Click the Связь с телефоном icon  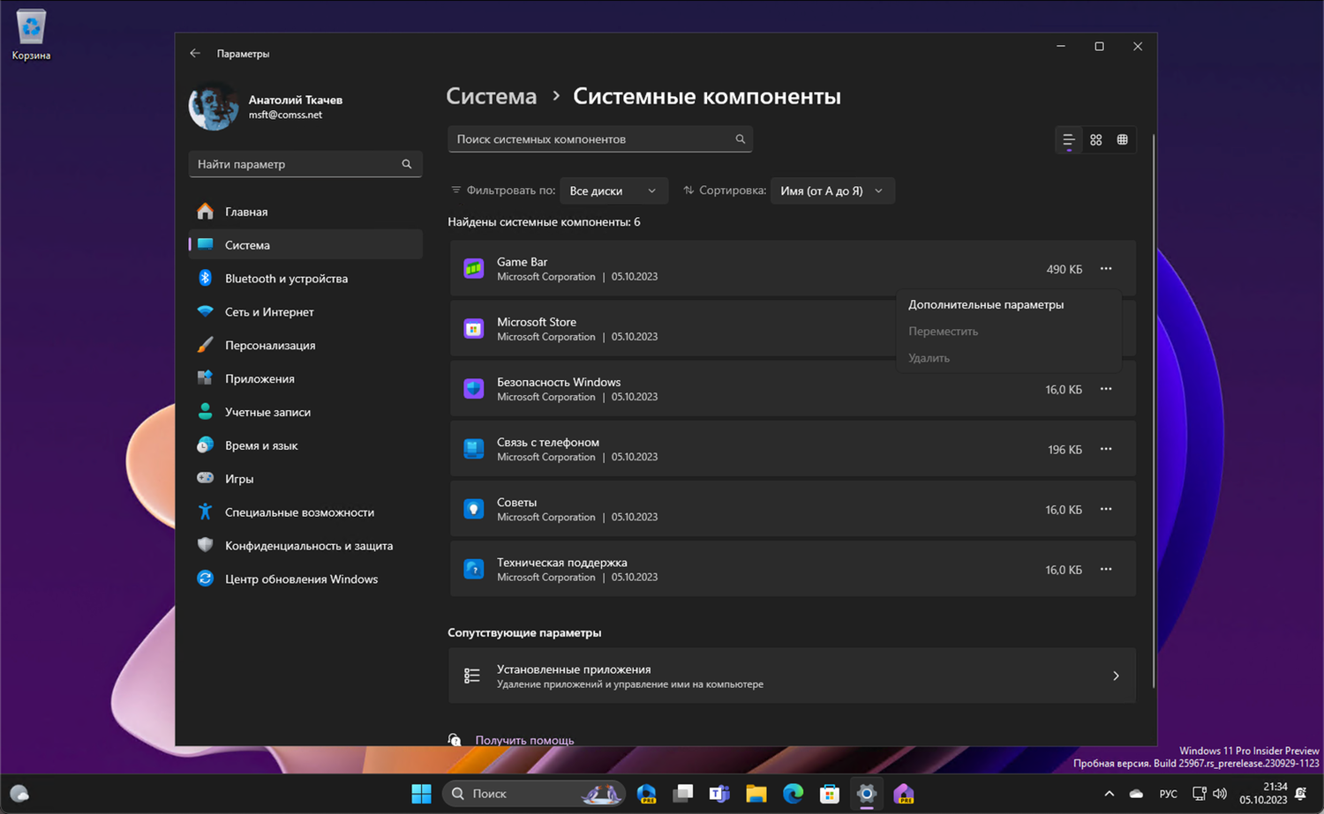click(474, 449)
